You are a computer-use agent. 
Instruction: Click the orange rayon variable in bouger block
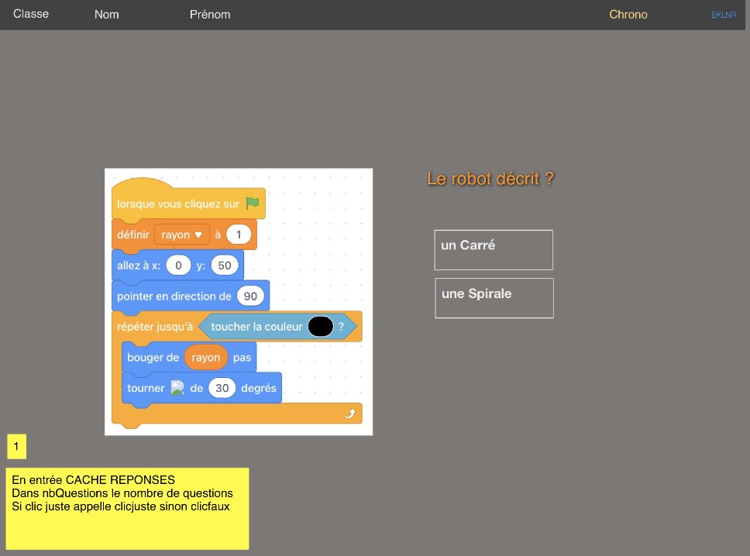point(205,358)
